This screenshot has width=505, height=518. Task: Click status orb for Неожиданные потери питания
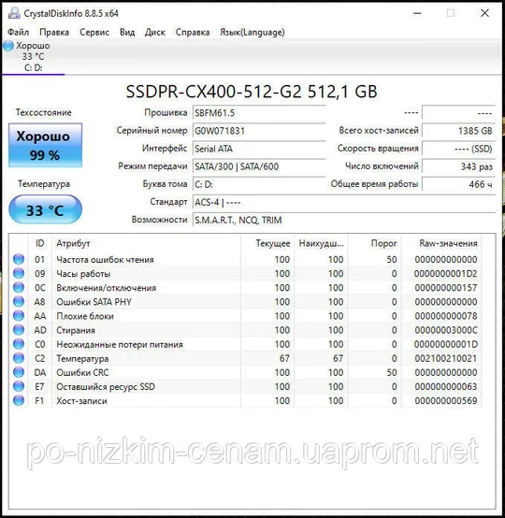[x=19, y=344]
